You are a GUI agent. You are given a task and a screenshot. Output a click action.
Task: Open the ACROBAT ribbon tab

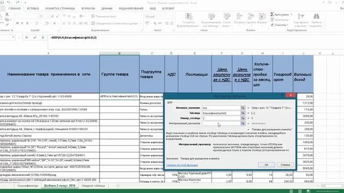pyautogui.click(x=168, y=9)
